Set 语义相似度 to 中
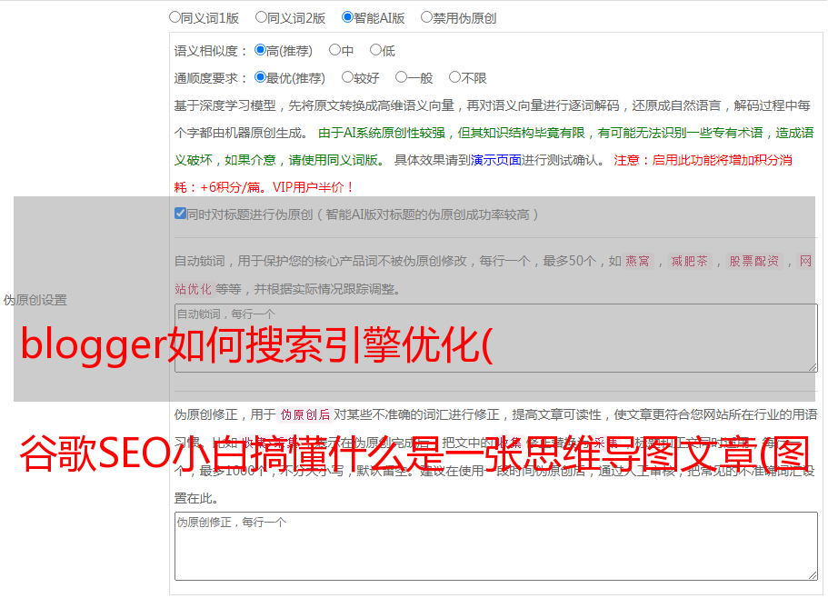Screen dimensions: 828x598 pos(334,50)
